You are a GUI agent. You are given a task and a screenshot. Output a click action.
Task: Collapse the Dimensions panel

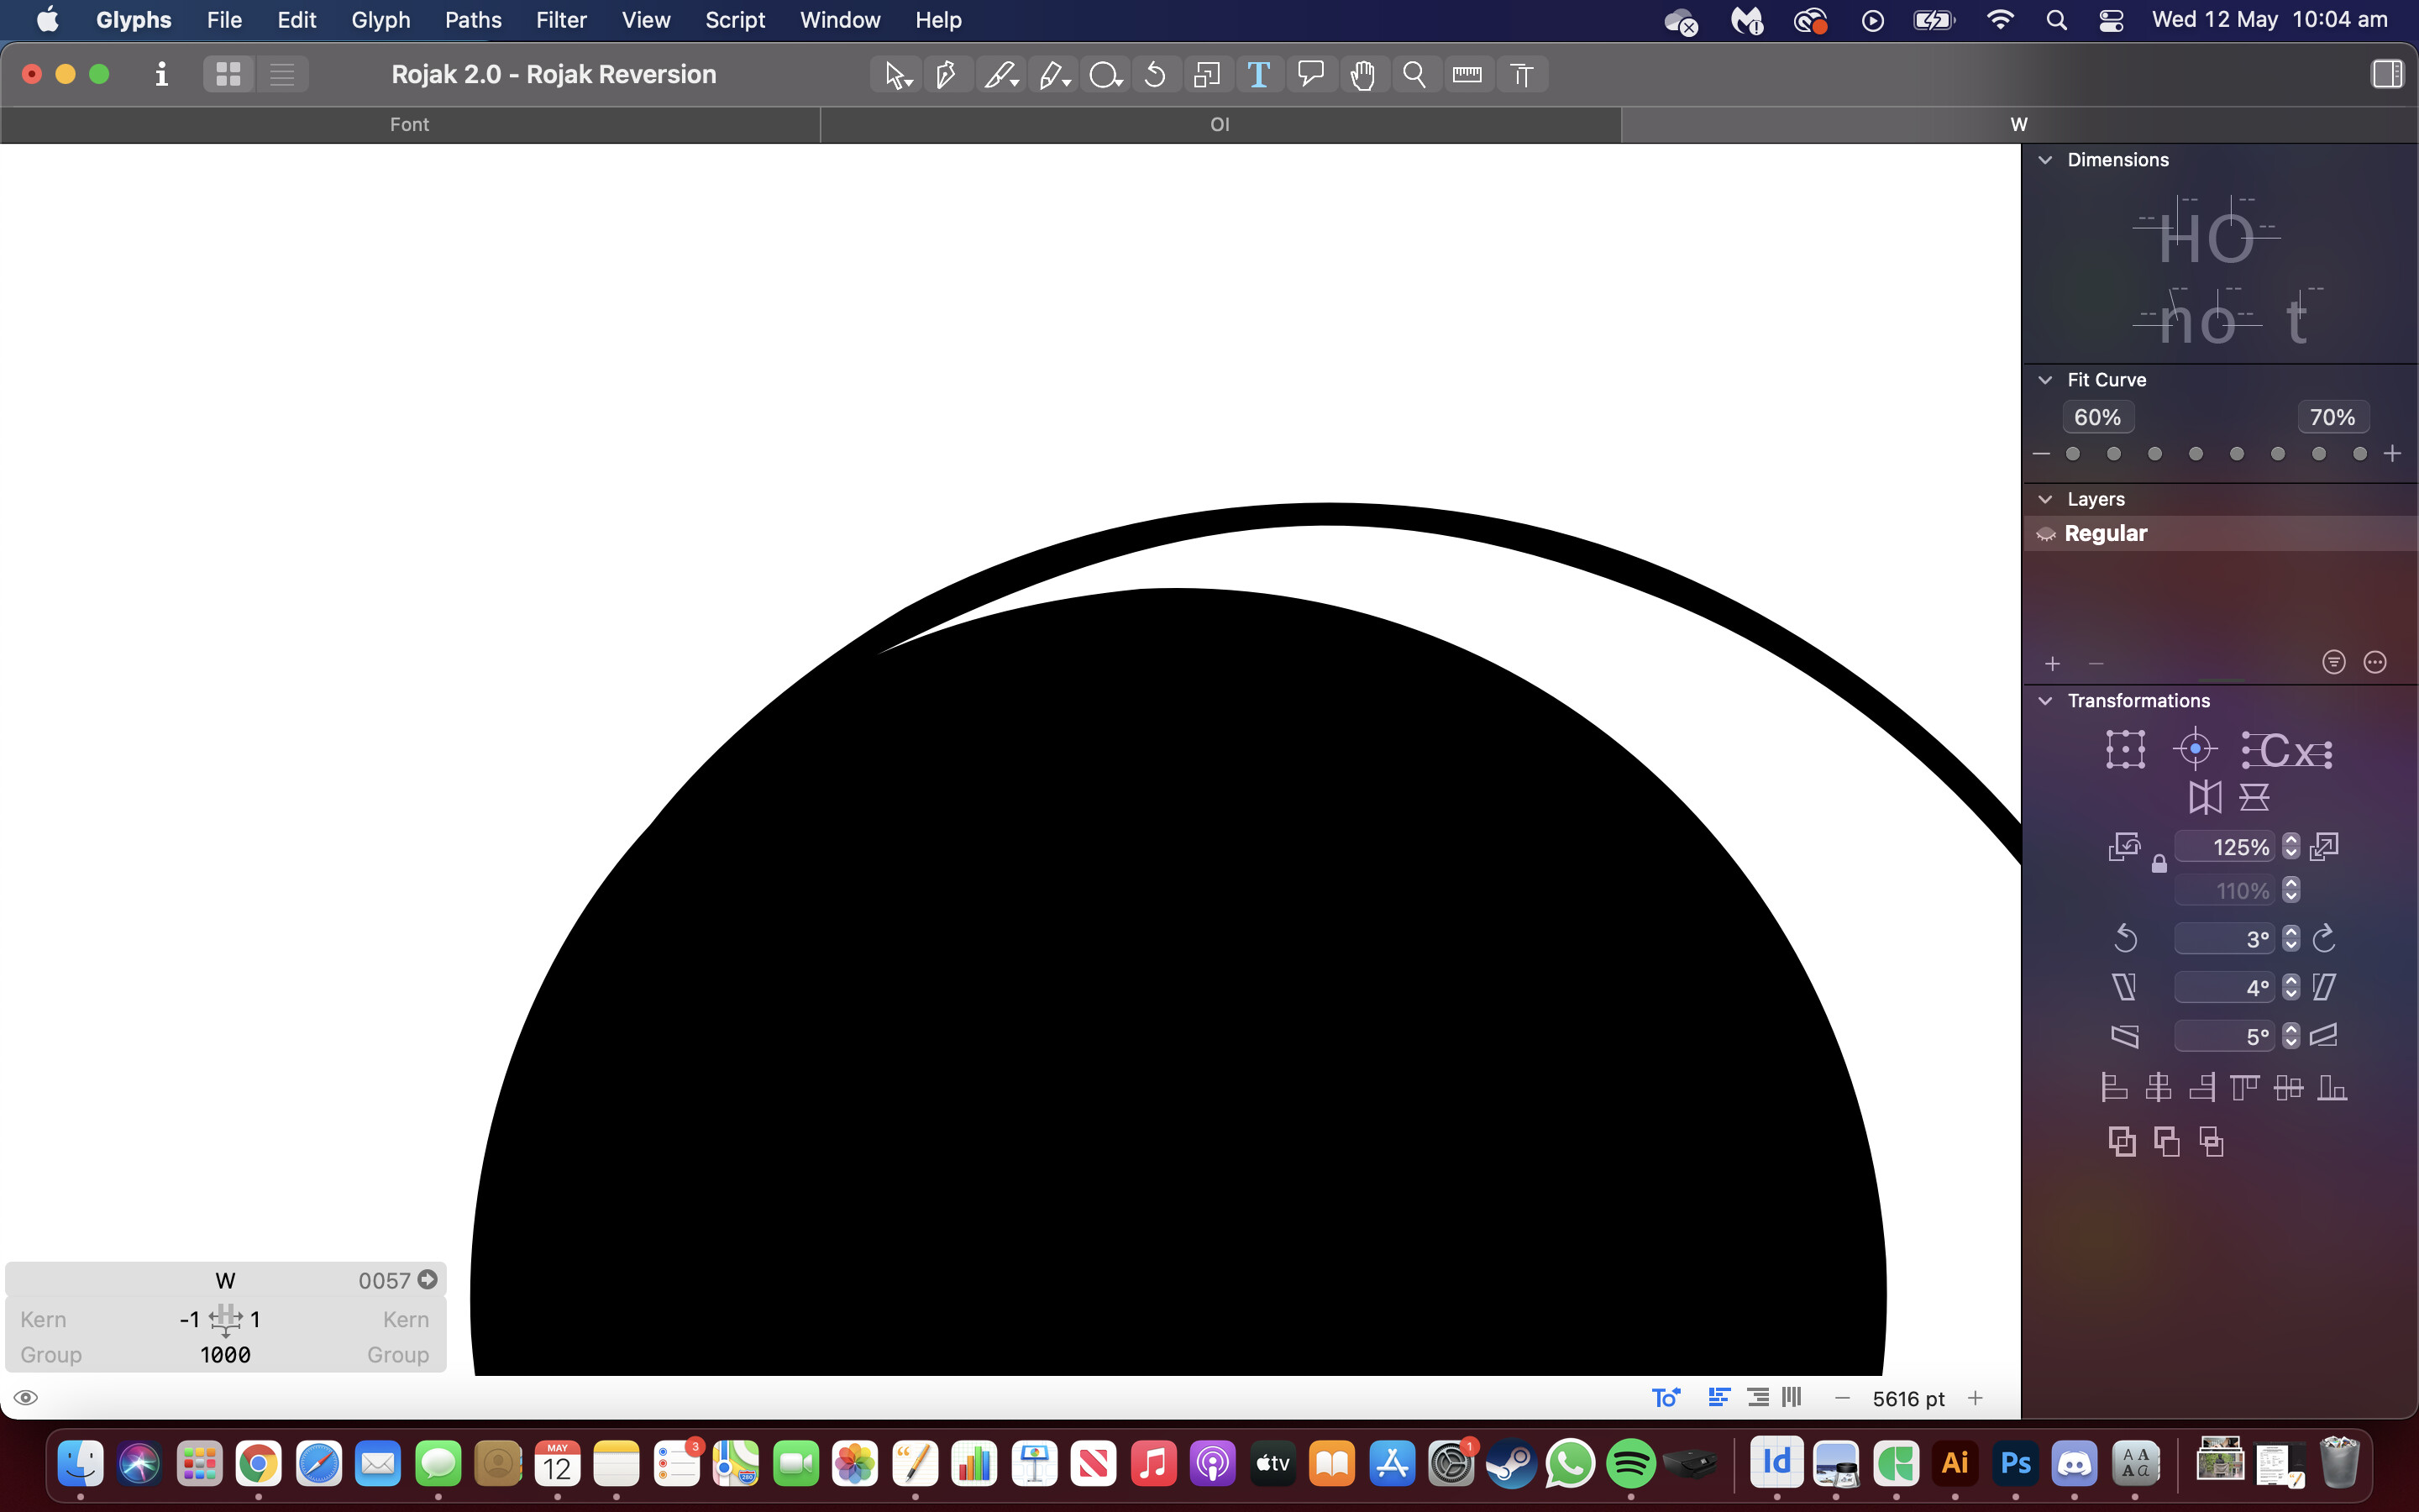tap(2045, 160)
